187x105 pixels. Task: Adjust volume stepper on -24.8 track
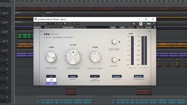pos(7,22)
